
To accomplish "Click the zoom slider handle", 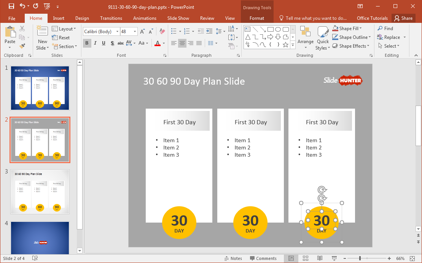I will coord(360,258).
